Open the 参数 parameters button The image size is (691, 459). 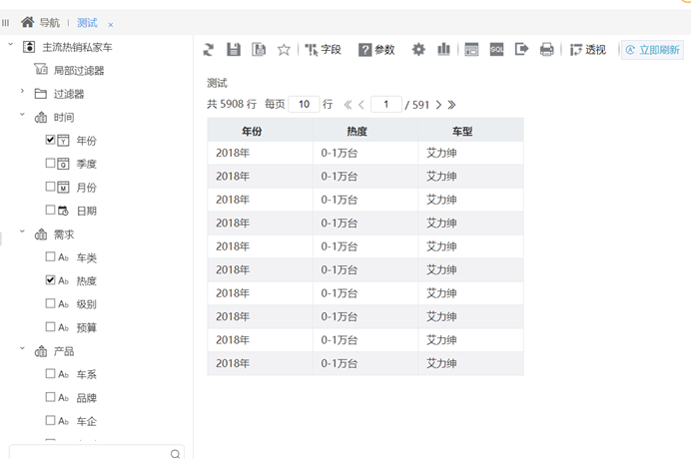coord(376,50)
